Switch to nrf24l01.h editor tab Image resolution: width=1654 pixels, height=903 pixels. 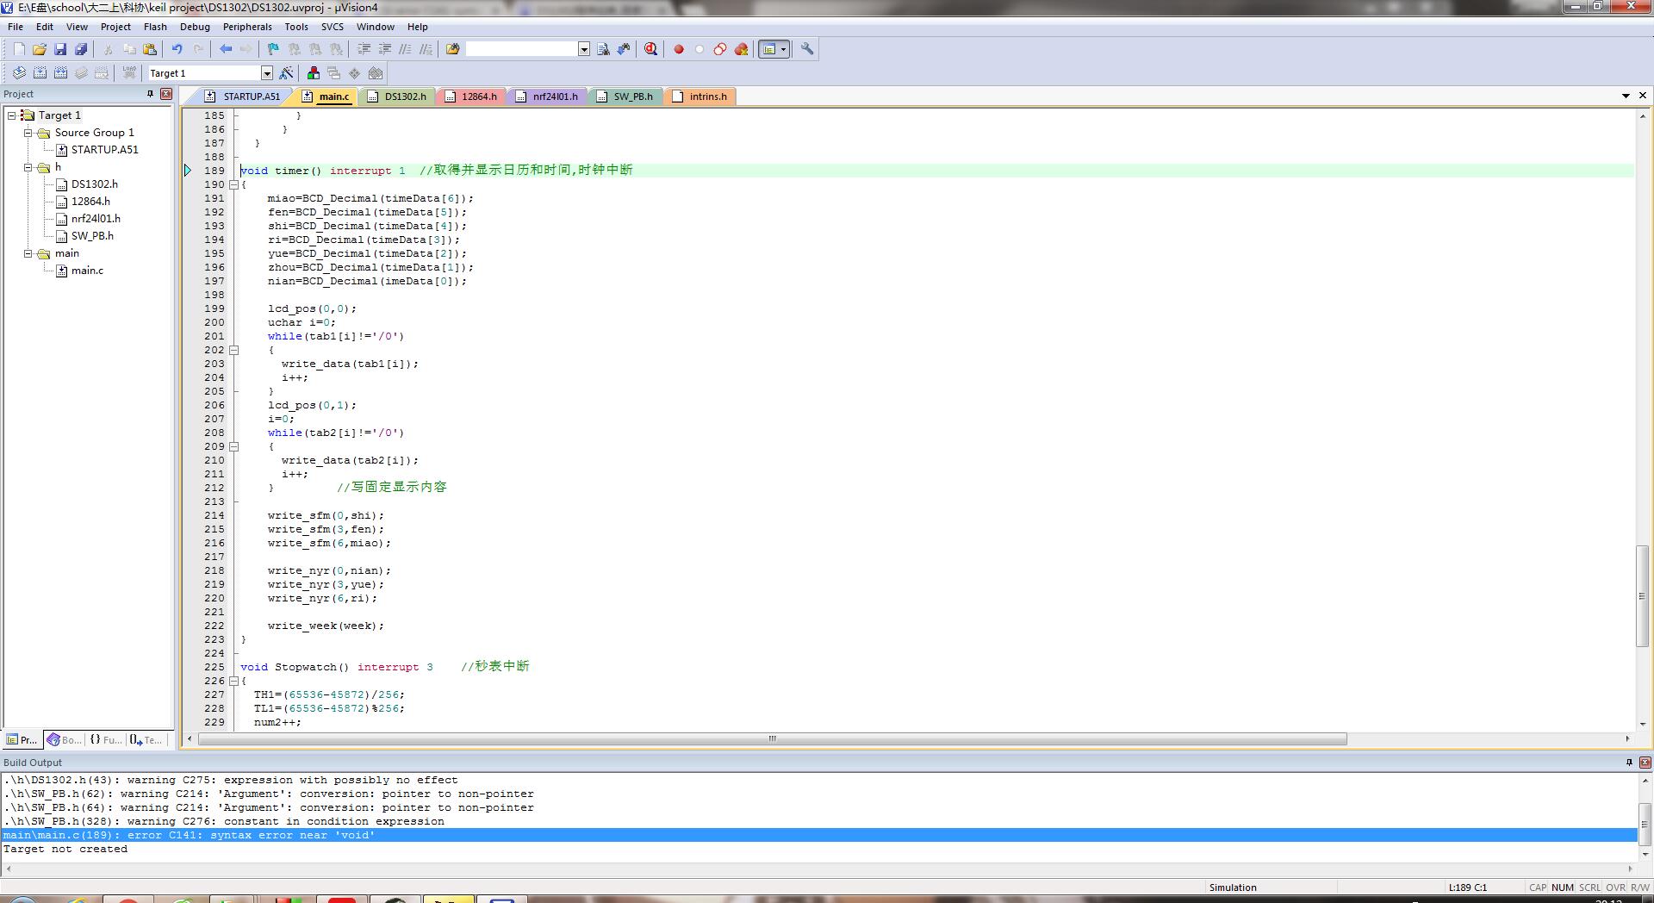[547, 97]
